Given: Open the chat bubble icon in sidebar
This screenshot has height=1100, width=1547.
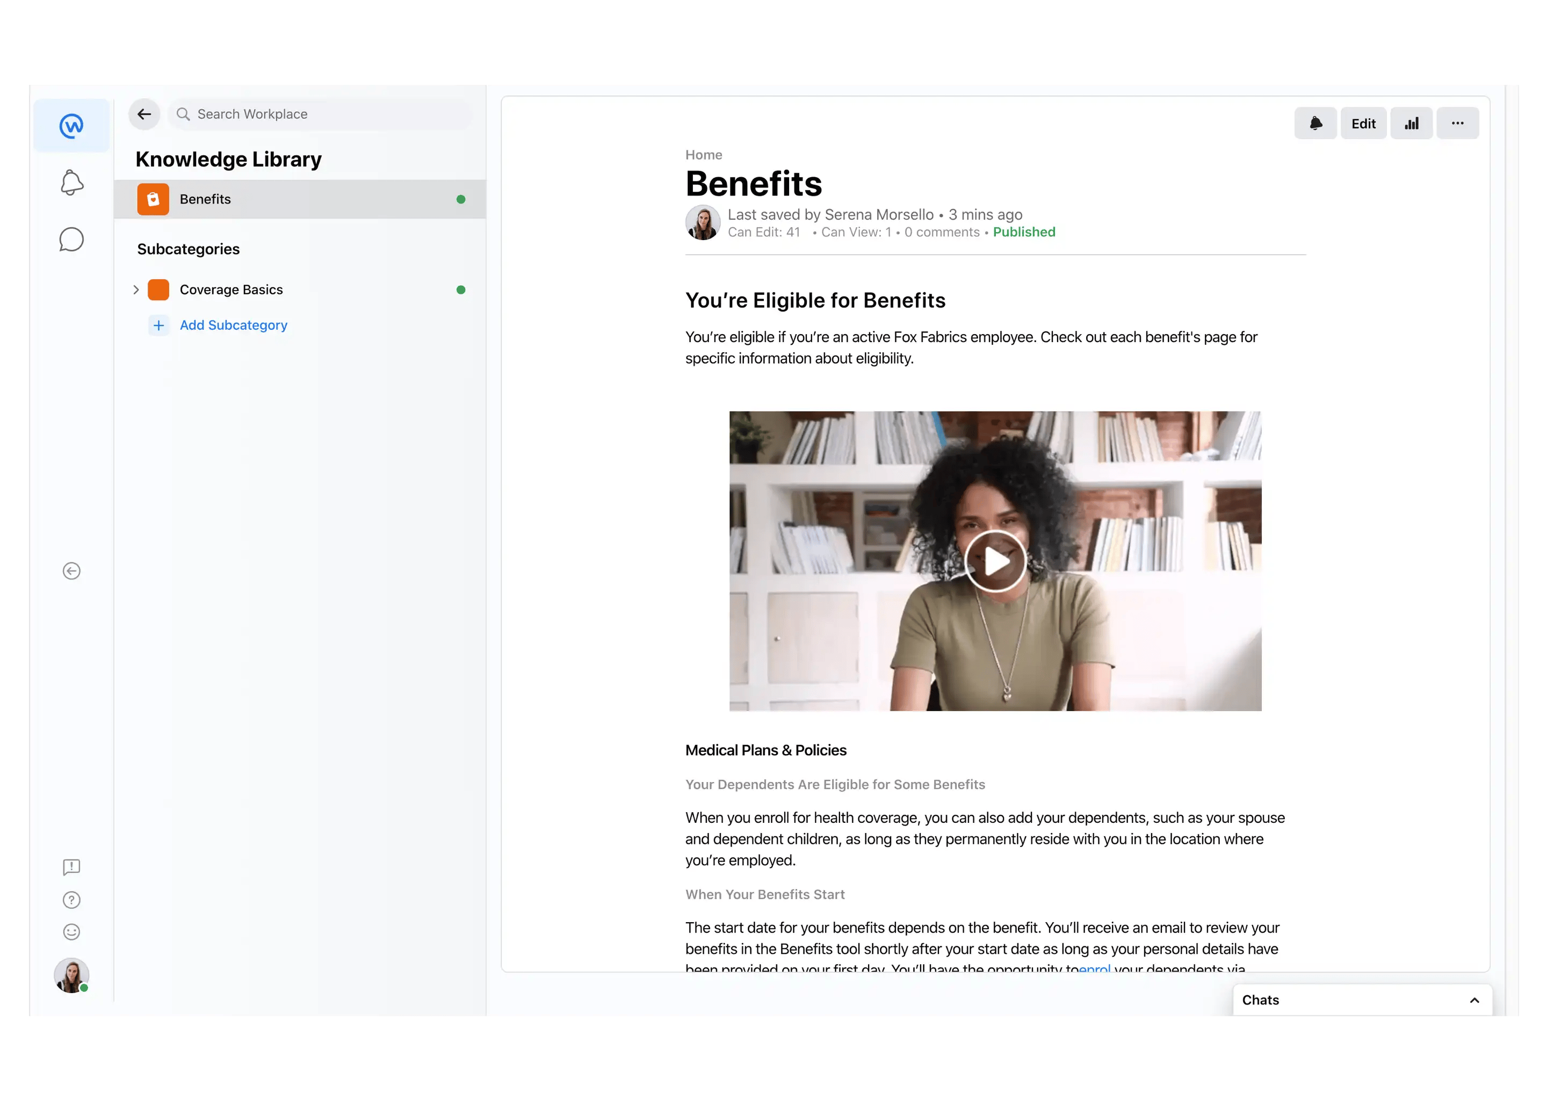Looking at the screenshot, I should coord(71,240).
